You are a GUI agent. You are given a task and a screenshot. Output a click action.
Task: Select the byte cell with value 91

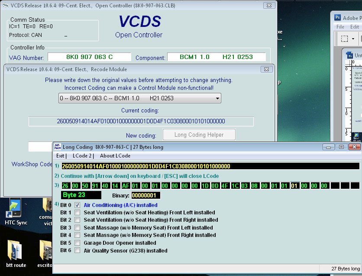pyautogui.click(x=95, y=186)
